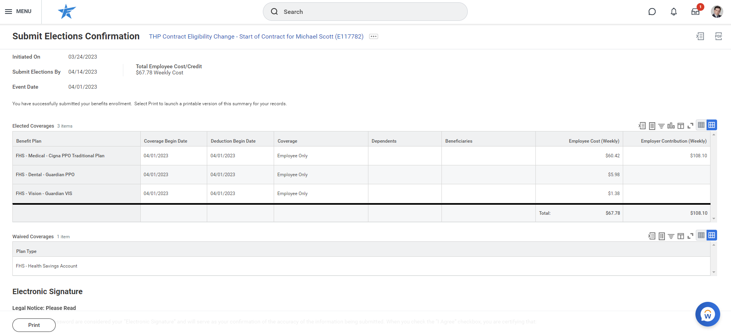The height and width of the screenshot is (335, 731).
Task: Export the page to Excel icon
Action: 700,36
